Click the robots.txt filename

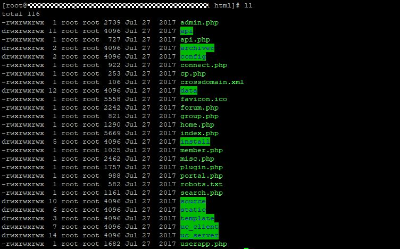pyautogui.click(x=201, y=184)
